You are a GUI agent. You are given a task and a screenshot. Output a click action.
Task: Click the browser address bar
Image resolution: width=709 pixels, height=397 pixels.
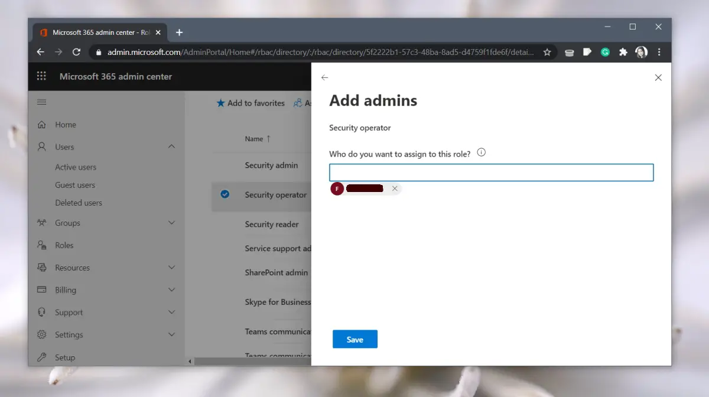(x=323, y=52)
